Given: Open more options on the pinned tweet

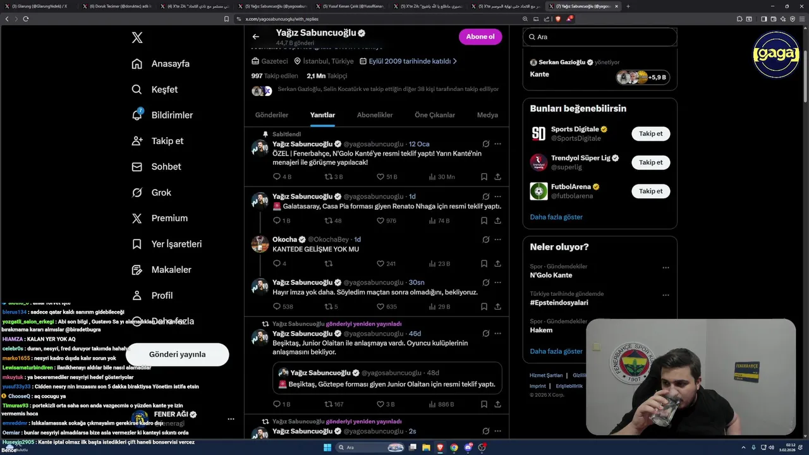Looking at the screenshot, I should click(x=498, y=144).
